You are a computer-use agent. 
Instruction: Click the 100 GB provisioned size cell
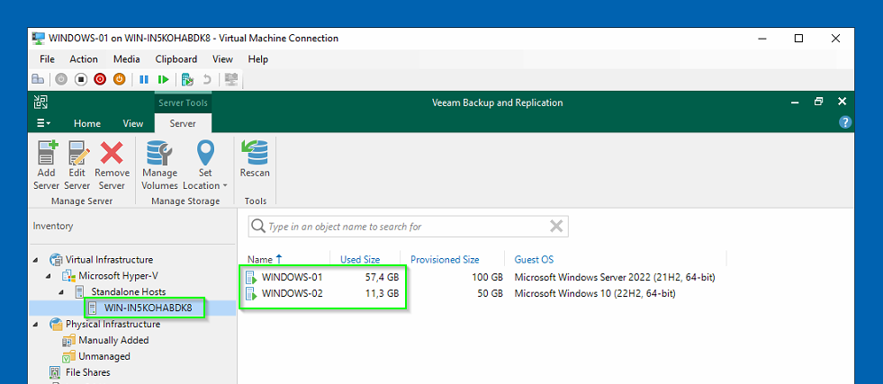pyautogui.click(x=488, y=277)
